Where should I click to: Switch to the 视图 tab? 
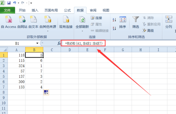click(106, 10)
